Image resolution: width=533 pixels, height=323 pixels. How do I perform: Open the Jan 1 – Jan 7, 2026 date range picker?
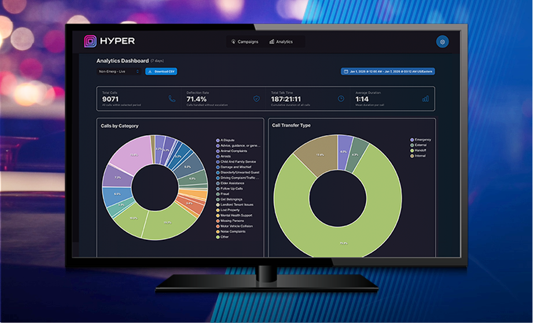point(388,72)
